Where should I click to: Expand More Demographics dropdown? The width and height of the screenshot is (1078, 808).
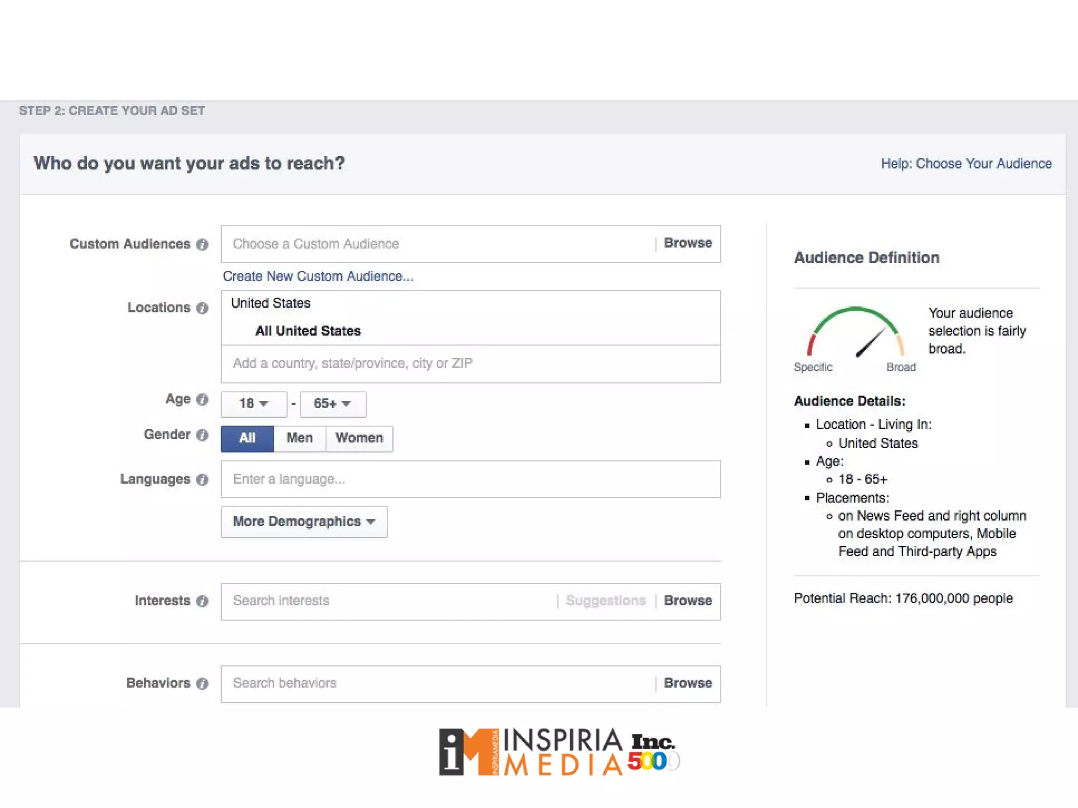304,522
